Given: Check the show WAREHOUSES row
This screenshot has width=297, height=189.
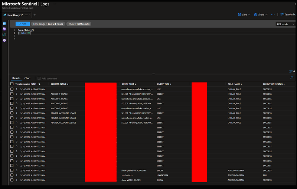Looking at the screenshot, I should click(12, 180).
